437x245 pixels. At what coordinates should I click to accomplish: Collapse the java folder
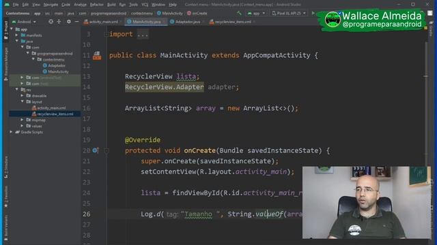(x=16, y=41)
